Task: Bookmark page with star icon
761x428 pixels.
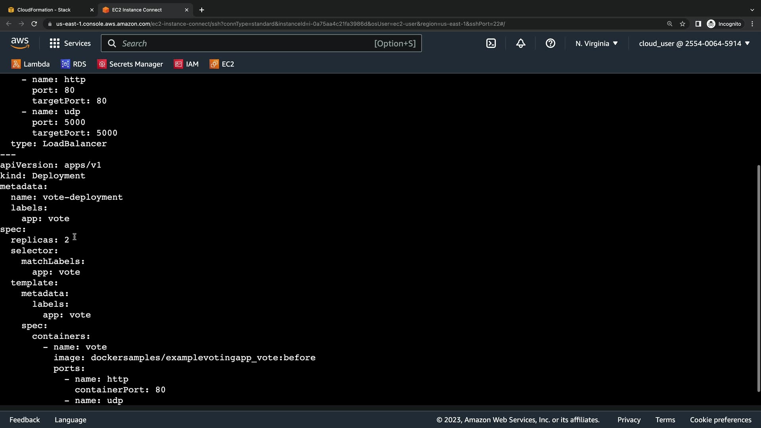Action: 682,24
